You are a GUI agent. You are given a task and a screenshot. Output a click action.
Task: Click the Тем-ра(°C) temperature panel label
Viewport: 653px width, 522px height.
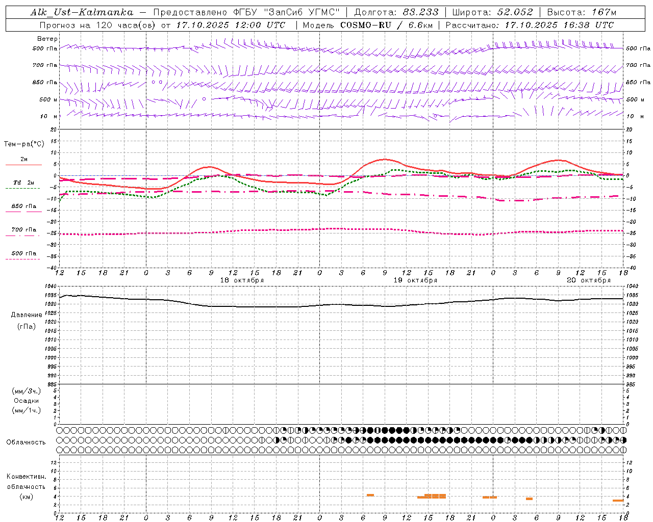click(x=24, y=144)
